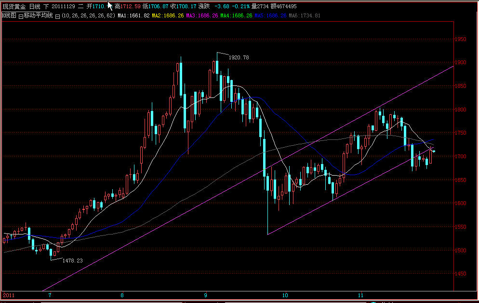This screenshot has width=479, height=303.
Task: Click the yellow MA2:1686.26 value
Action: [x=168, y=15]
